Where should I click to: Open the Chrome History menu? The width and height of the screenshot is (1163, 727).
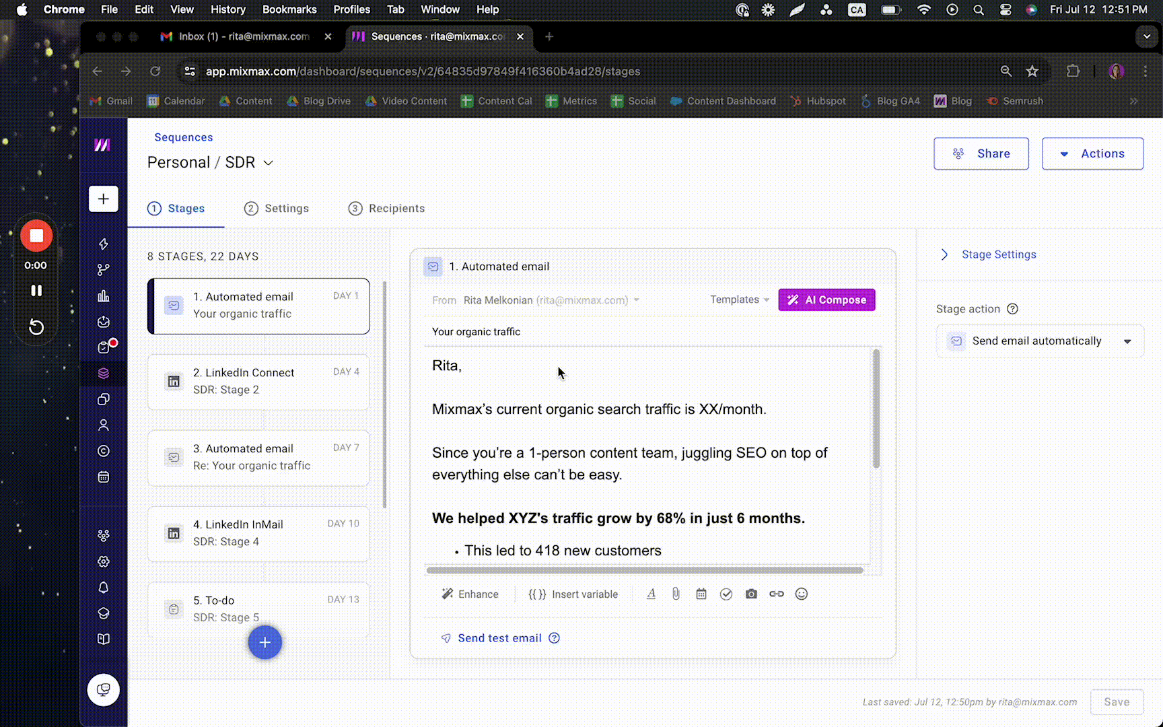[227, 9]
